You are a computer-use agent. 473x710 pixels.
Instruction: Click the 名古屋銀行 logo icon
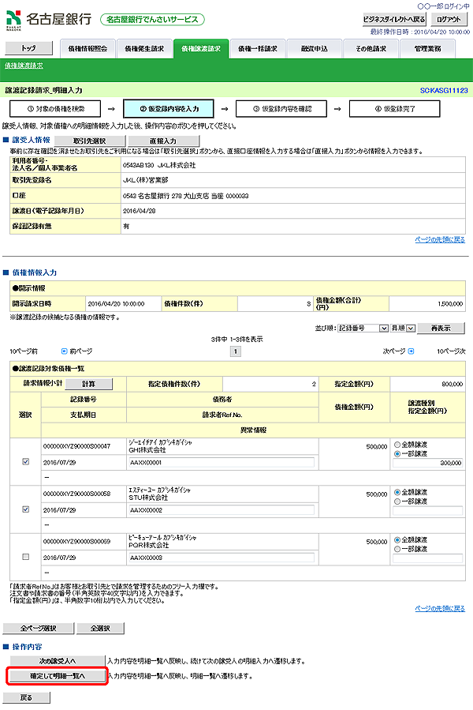(x=13, y=20)
